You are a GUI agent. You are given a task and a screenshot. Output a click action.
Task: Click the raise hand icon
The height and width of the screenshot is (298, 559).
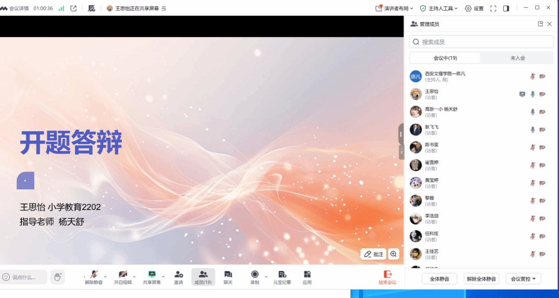(57, 277)
